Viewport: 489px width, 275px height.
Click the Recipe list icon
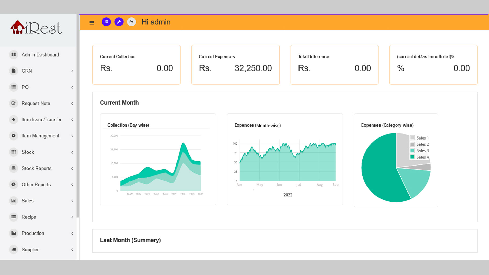(x=13, y=217)
